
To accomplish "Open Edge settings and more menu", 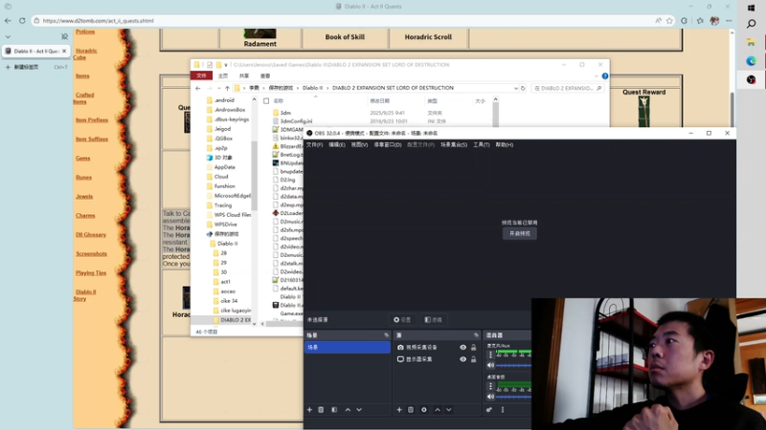I will click(x=729, y=20).
